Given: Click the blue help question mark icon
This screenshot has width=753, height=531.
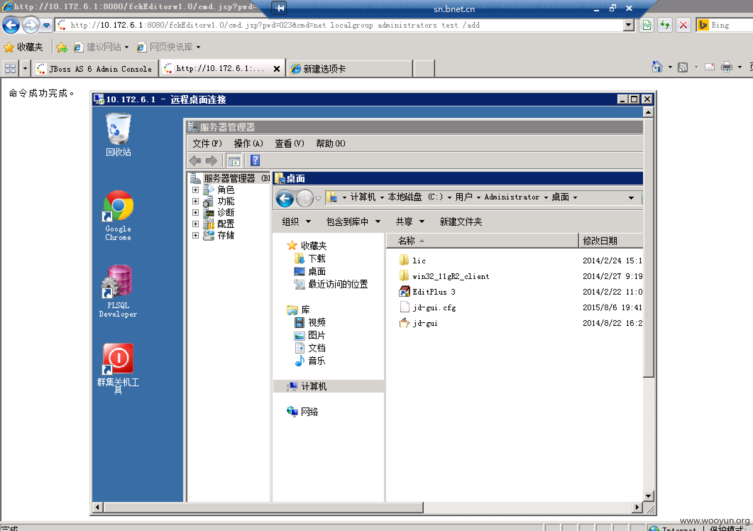Looking at the screenshot, I should click(x=255, y=161).
